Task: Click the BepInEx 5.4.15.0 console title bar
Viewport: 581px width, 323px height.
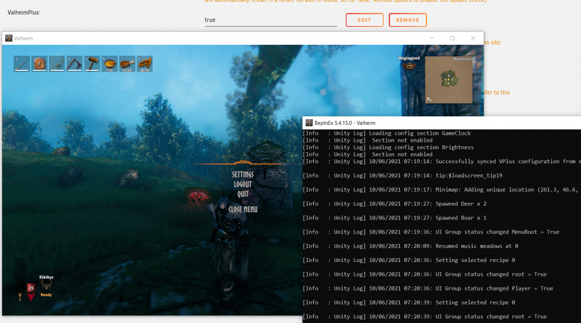Action: click(x=442, y=123)
